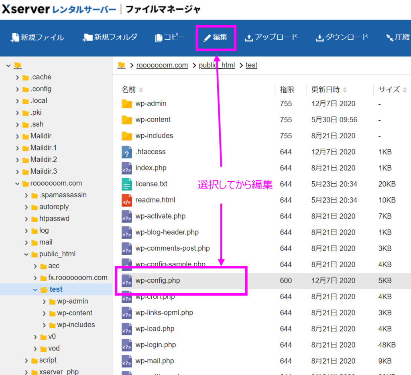The height and width of the screenshot is (375, 411).
Task: Select the license.txt file icon
Action: (x=127, y=184)
